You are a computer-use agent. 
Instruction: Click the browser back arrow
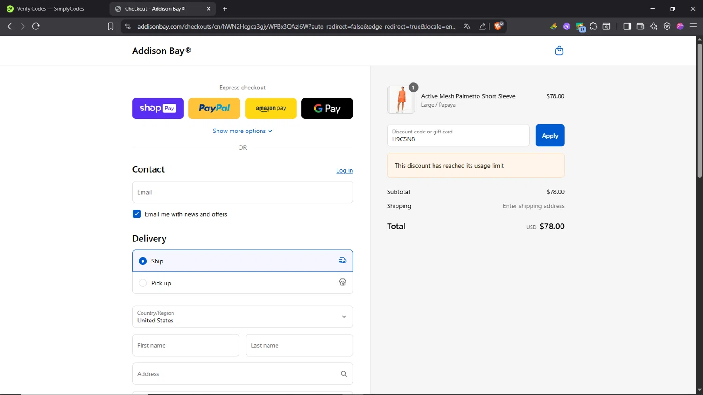10,27
